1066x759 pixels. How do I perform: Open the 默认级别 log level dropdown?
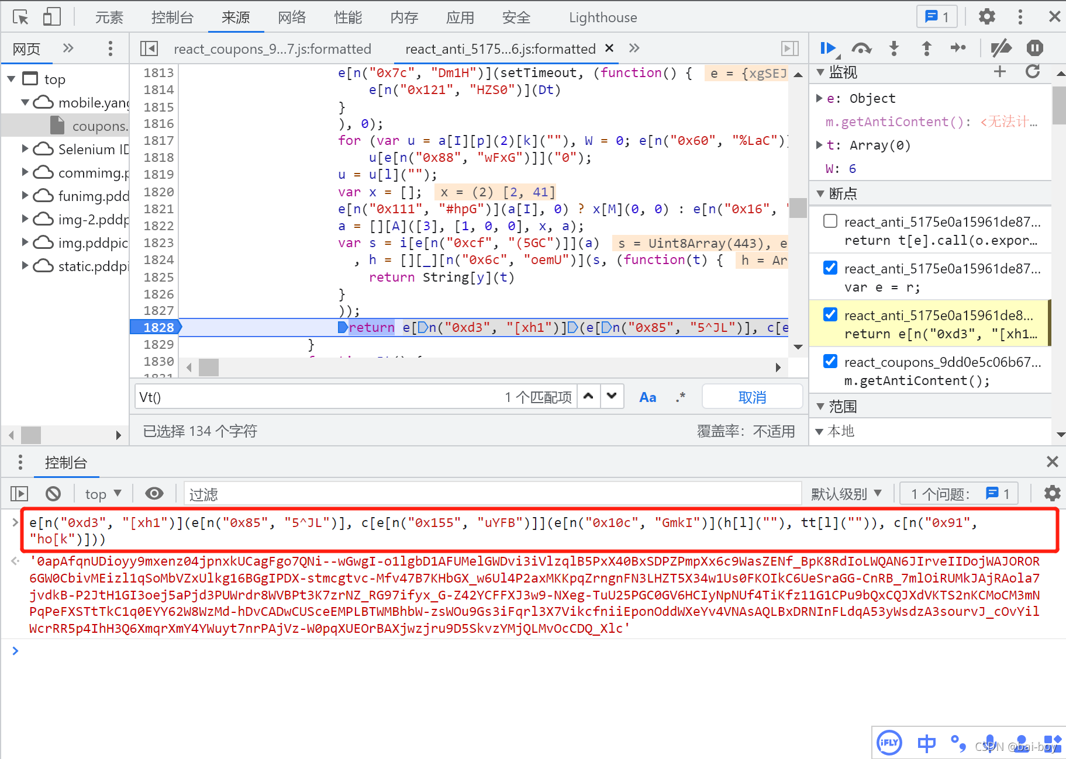(x=846, y=494)
